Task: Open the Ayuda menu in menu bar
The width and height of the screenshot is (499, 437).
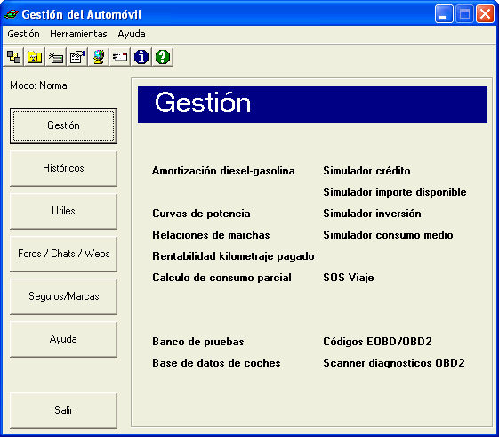Action: coord(132,34)
